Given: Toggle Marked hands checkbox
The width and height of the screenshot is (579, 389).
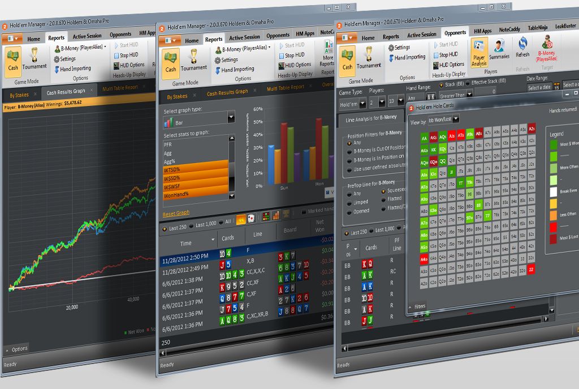Looking at the screenshot, I should (304, 212).
